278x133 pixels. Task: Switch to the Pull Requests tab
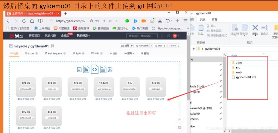click(x=55, y=53)
